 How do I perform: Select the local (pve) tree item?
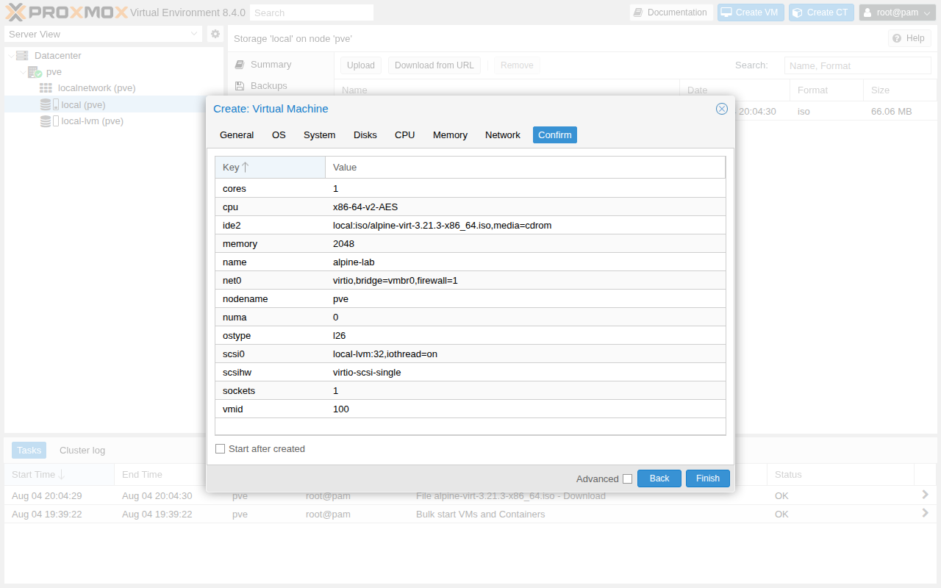point(83,104)
